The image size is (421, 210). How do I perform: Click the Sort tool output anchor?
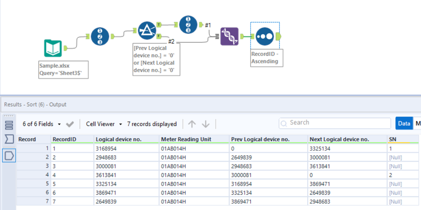coord(278,36)
